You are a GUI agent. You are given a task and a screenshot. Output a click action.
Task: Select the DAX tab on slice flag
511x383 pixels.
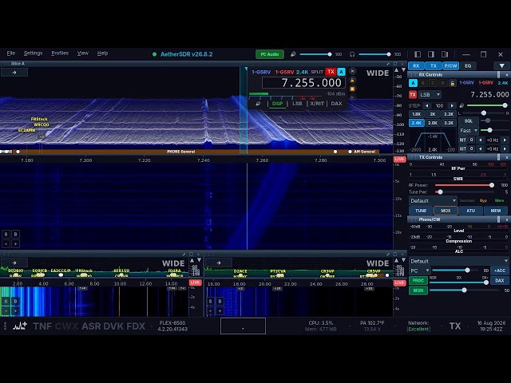pos(336,104)
